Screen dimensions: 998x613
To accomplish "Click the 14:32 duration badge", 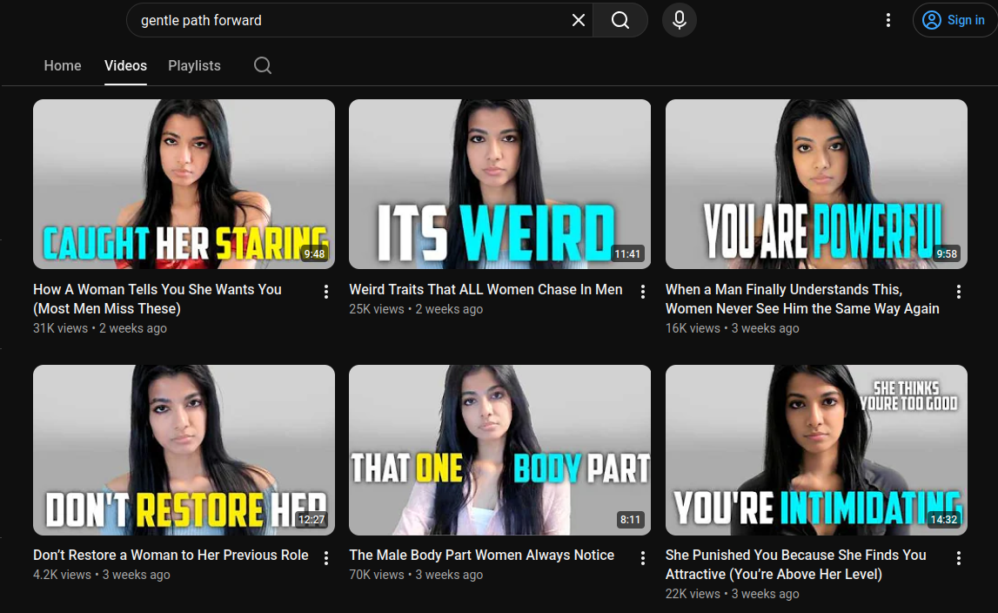I will [x=944, y=519].
